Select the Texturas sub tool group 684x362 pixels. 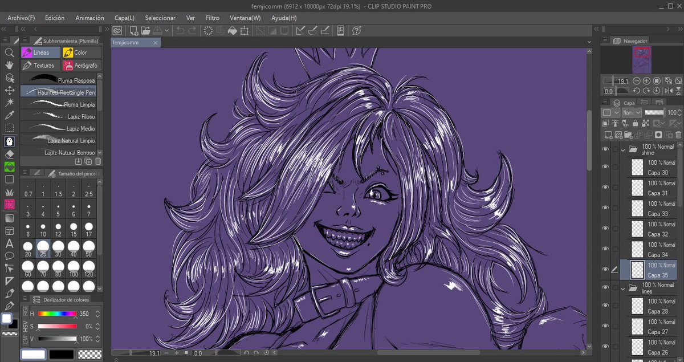(40, 66)
